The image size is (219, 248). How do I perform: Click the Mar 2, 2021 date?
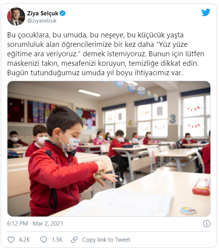pos(48,224)
